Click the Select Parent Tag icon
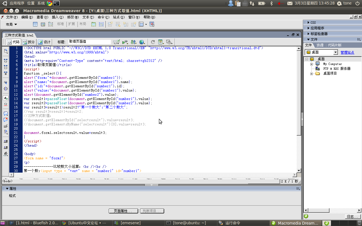This screenshot has width=362, height=226. (x=6, y=82)
